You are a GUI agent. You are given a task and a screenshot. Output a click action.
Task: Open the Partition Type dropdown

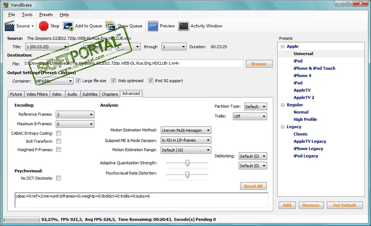pos(255,107)
